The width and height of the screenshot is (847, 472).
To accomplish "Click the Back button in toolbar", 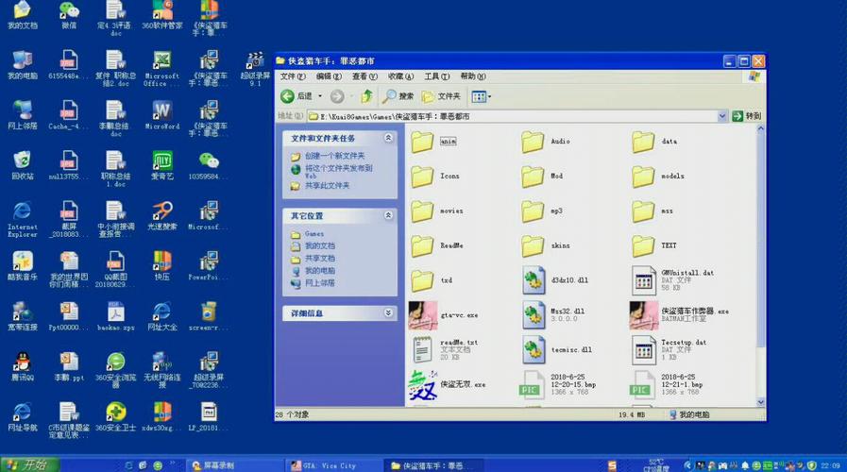I will click(296, 96).
